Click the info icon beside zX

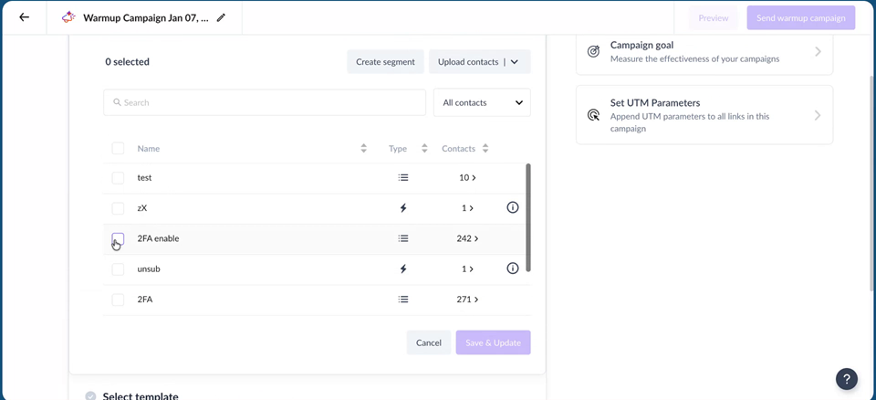pyautogui.click(x=512, y=208)
